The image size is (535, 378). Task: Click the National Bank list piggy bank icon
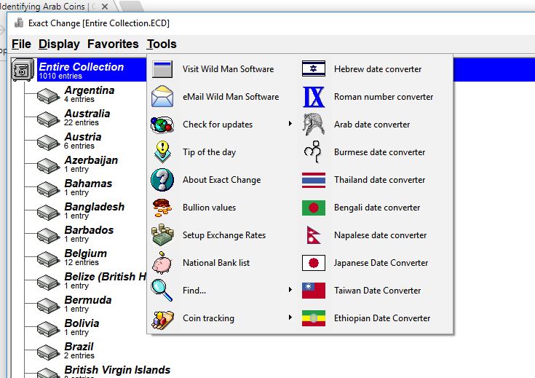[x=162, y=263]
